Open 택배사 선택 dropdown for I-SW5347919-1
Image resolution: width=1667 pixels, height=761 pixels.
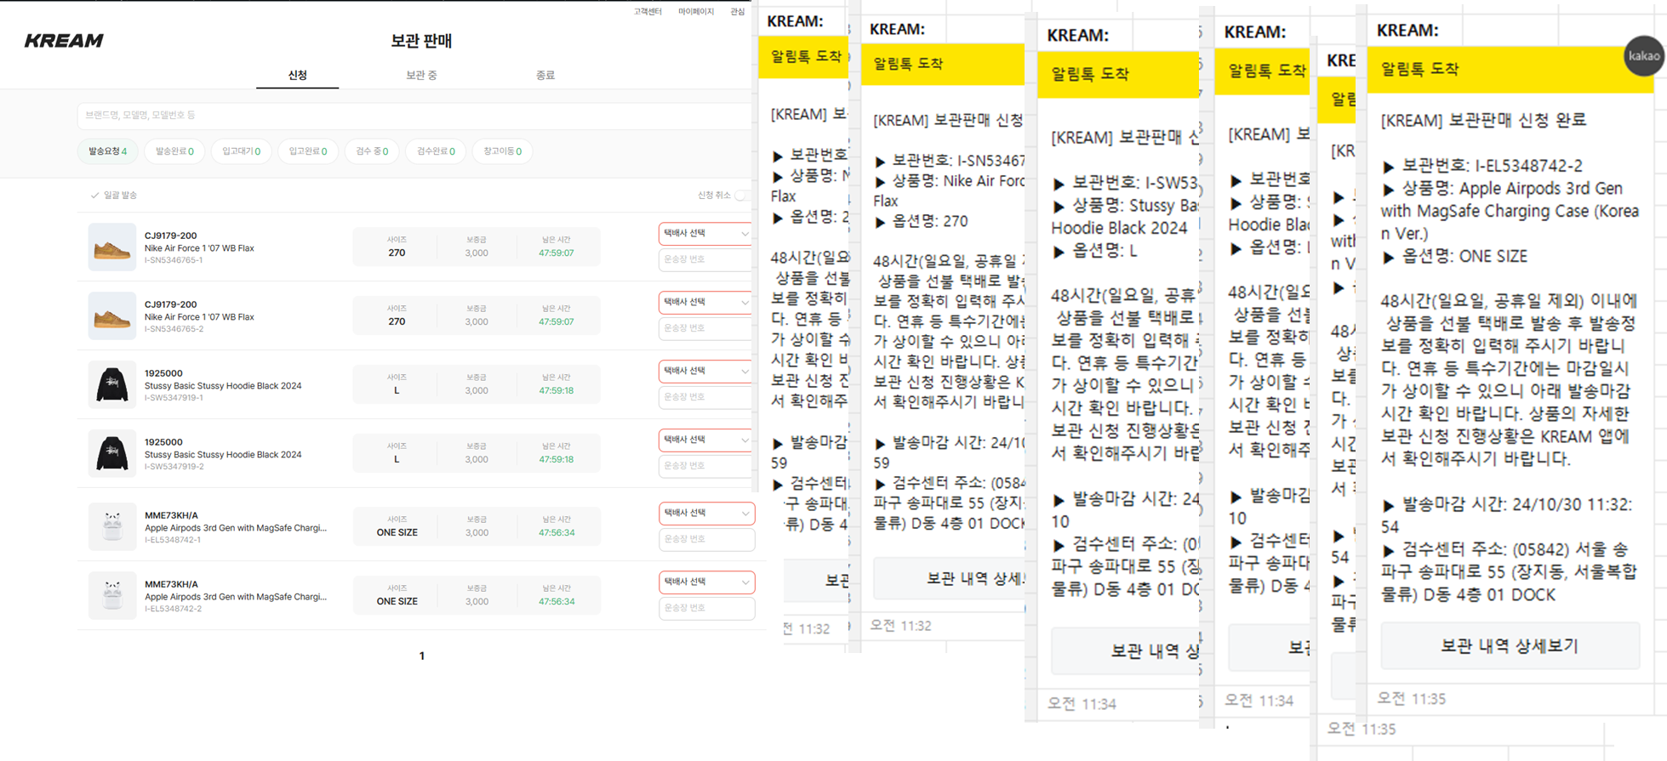click(x=705, y=371)
